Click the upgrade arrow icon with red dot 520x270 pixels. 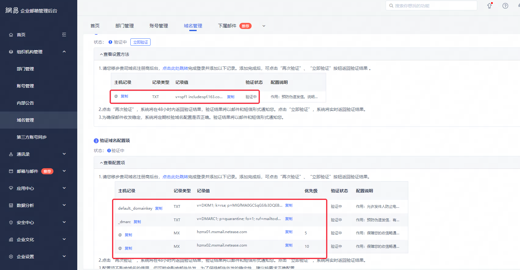click(x=489, y=6)
